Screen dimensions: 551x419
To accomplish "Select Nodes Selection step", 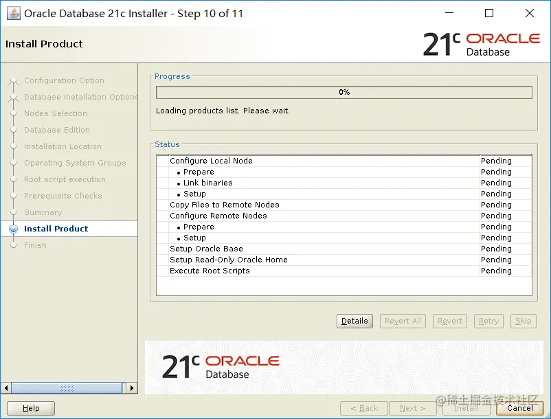I will click(56, 113).
